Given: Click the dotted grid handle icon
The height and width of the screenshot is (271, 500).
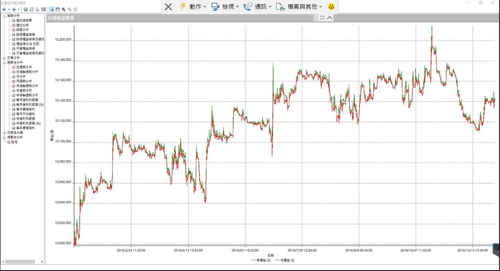Looking at the screenshot, I should coord(316,18).
